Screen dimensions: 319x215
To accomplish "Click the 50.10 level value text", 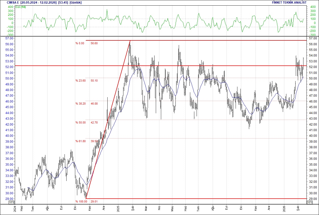I will (94, 81).
